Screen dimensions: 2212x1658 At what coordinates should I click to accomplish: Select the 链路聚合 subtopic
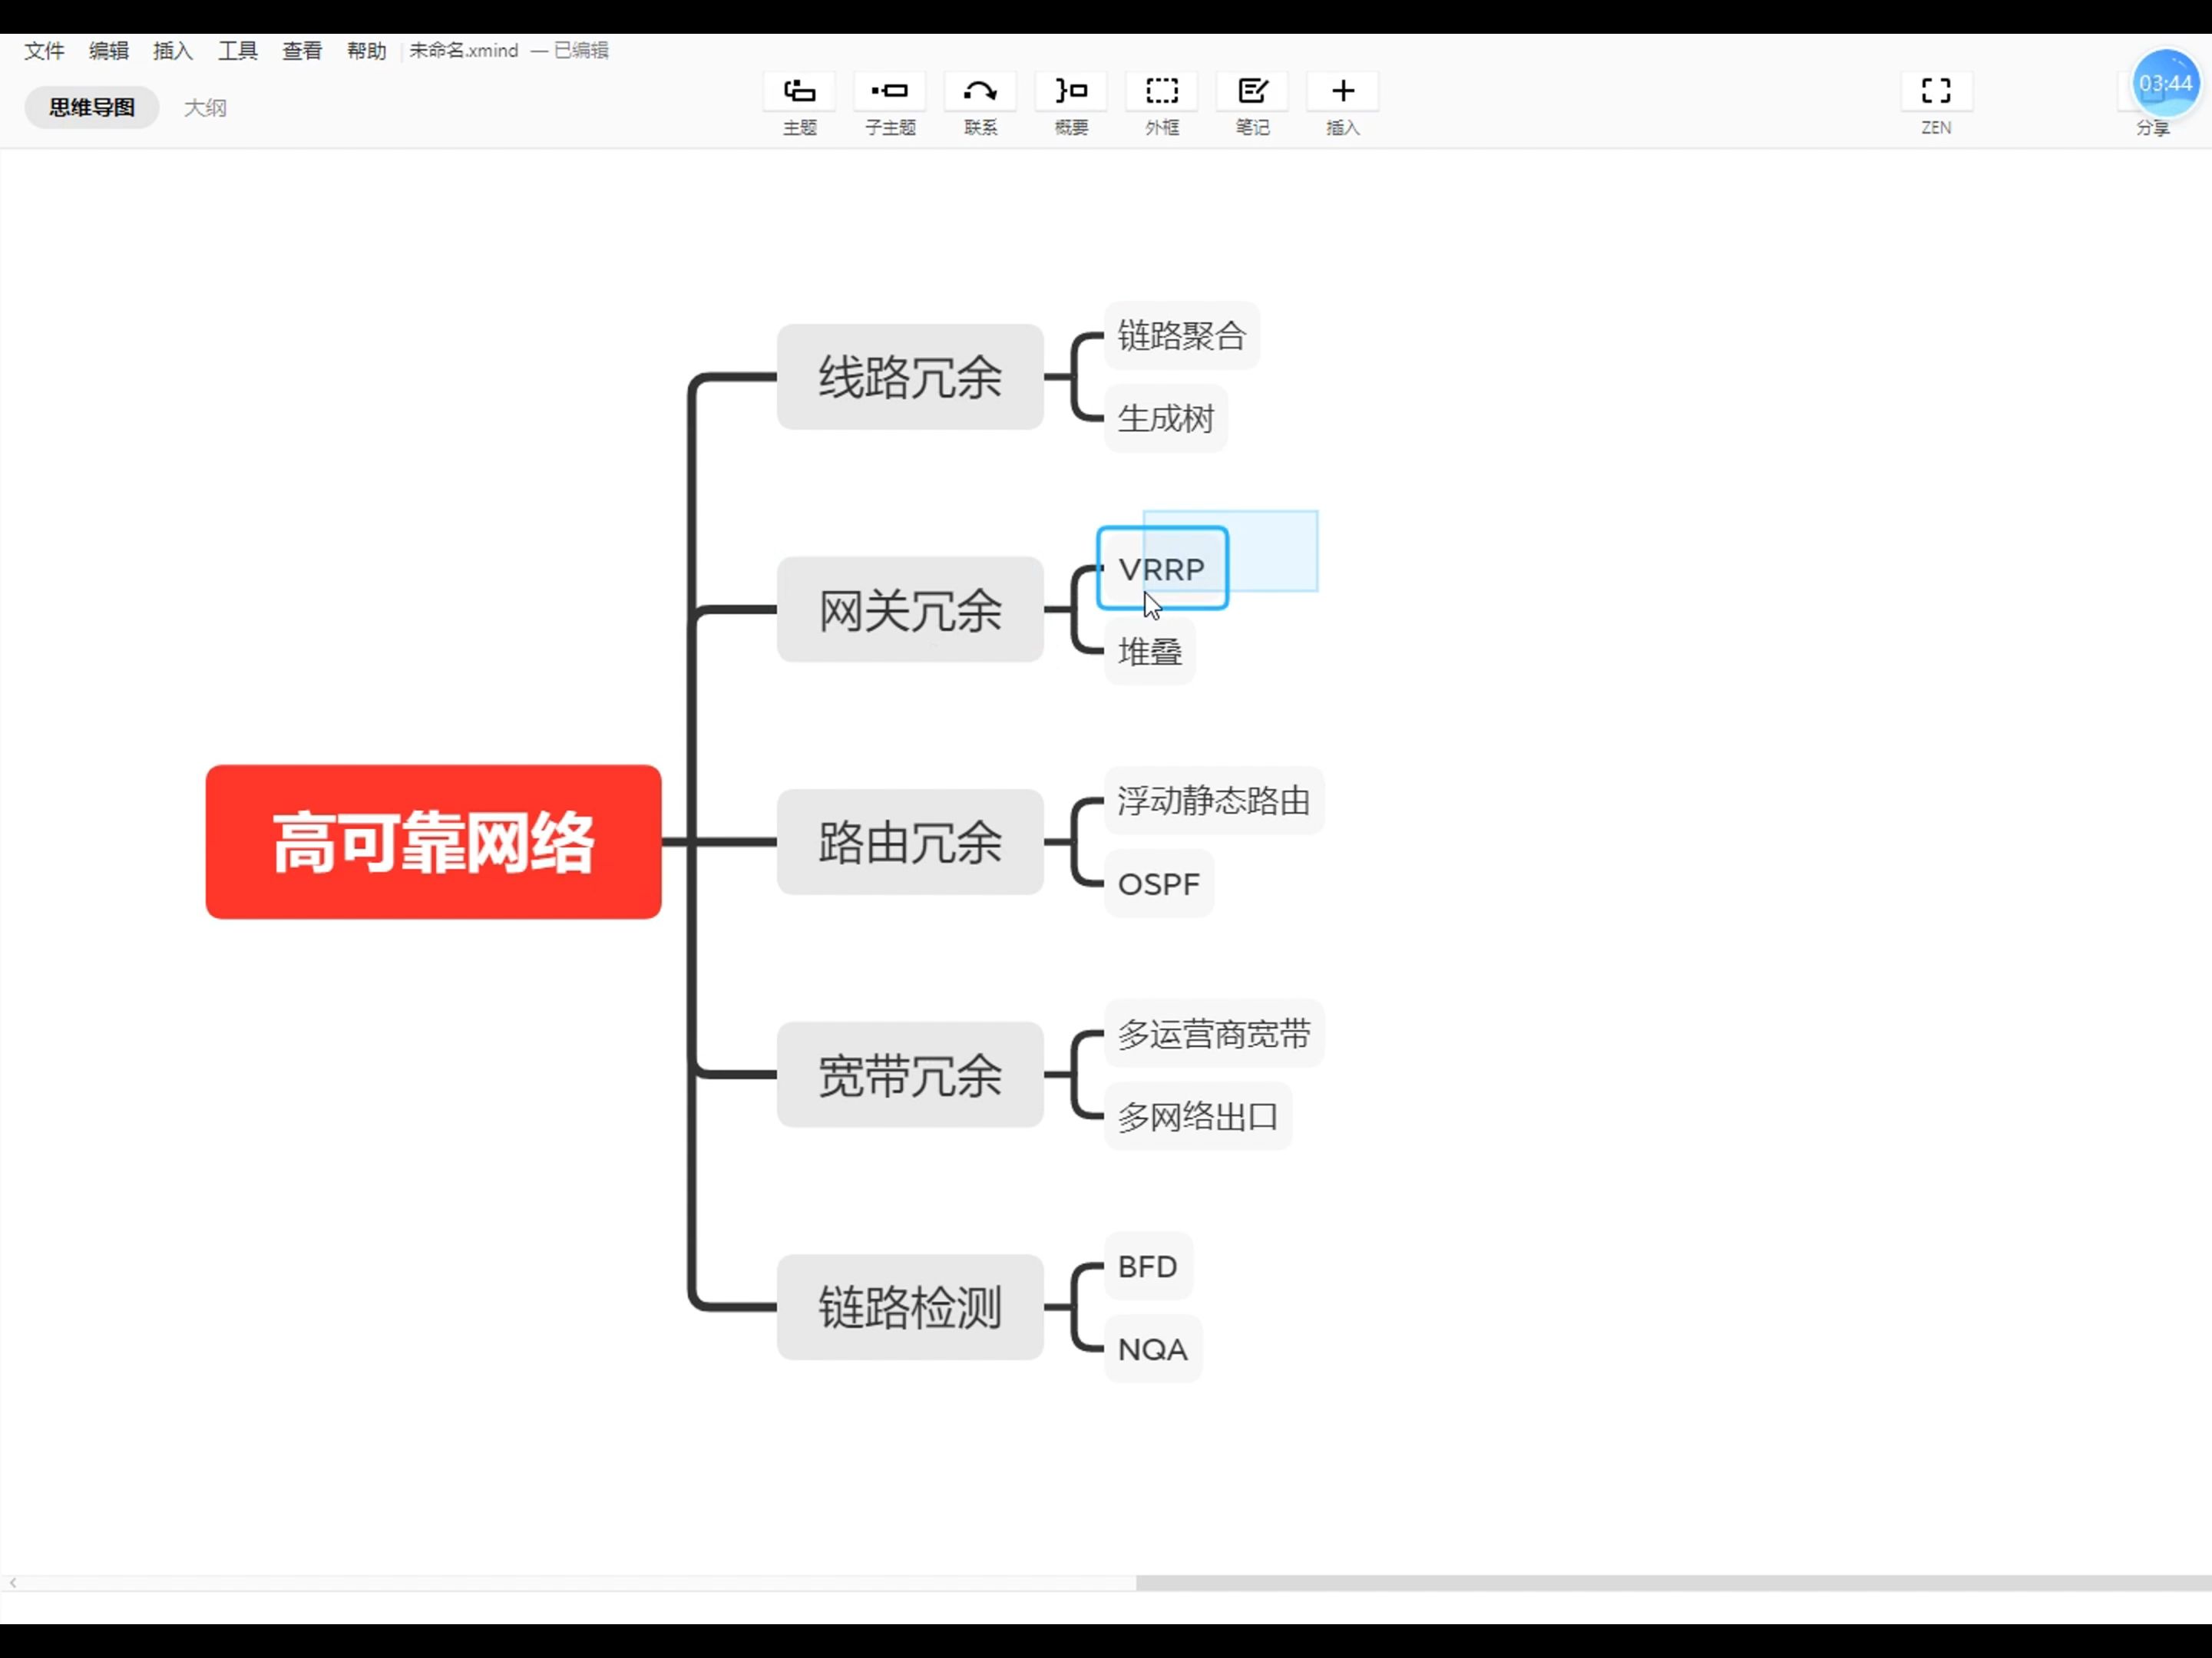[x=1181, y=336]
